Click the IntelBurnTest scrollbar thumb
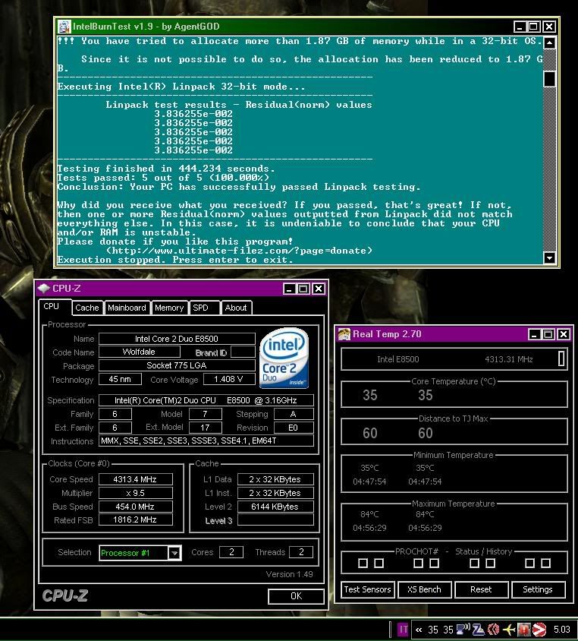 click(x=549, y=79)
